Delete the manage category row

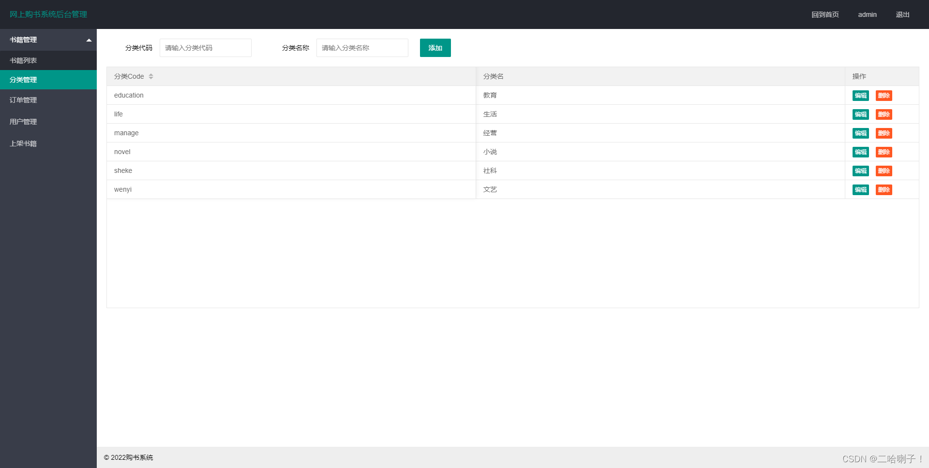point(884,133)
